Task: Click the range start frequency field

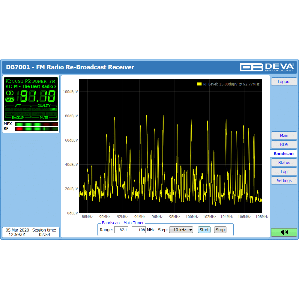Action: (121, 230)
